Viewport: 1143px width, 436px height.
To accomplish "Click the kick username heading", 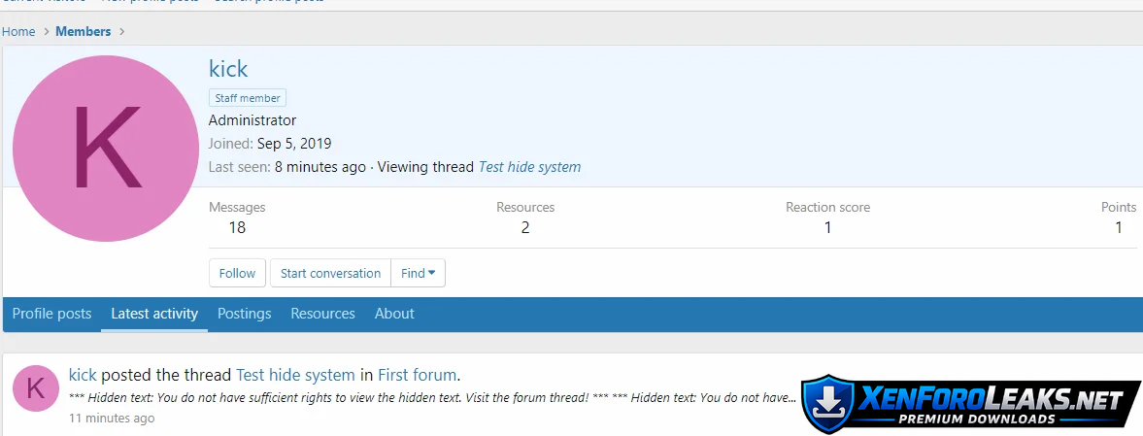I will (228, 69).
